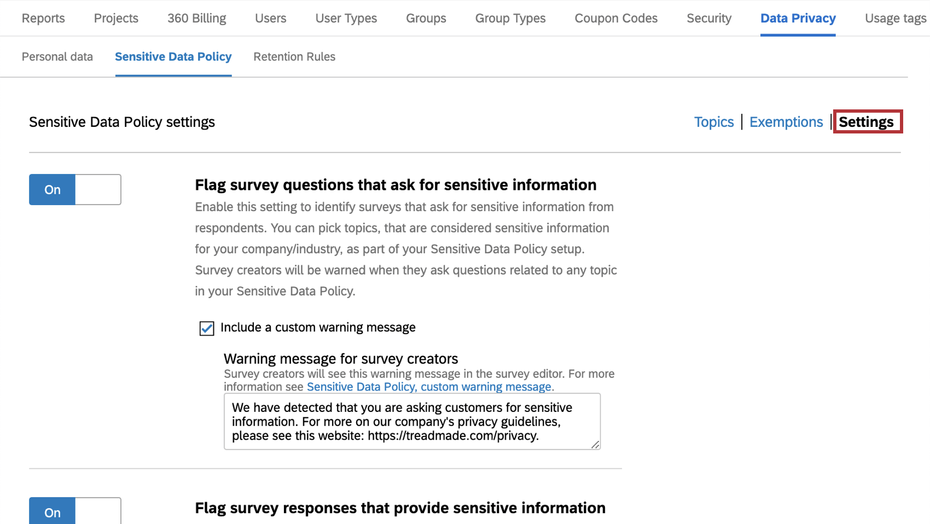The height and width of the screenshot is (524, 930).
Task: Open the Coupon Codes tab
Action: (x=615, y=18)
